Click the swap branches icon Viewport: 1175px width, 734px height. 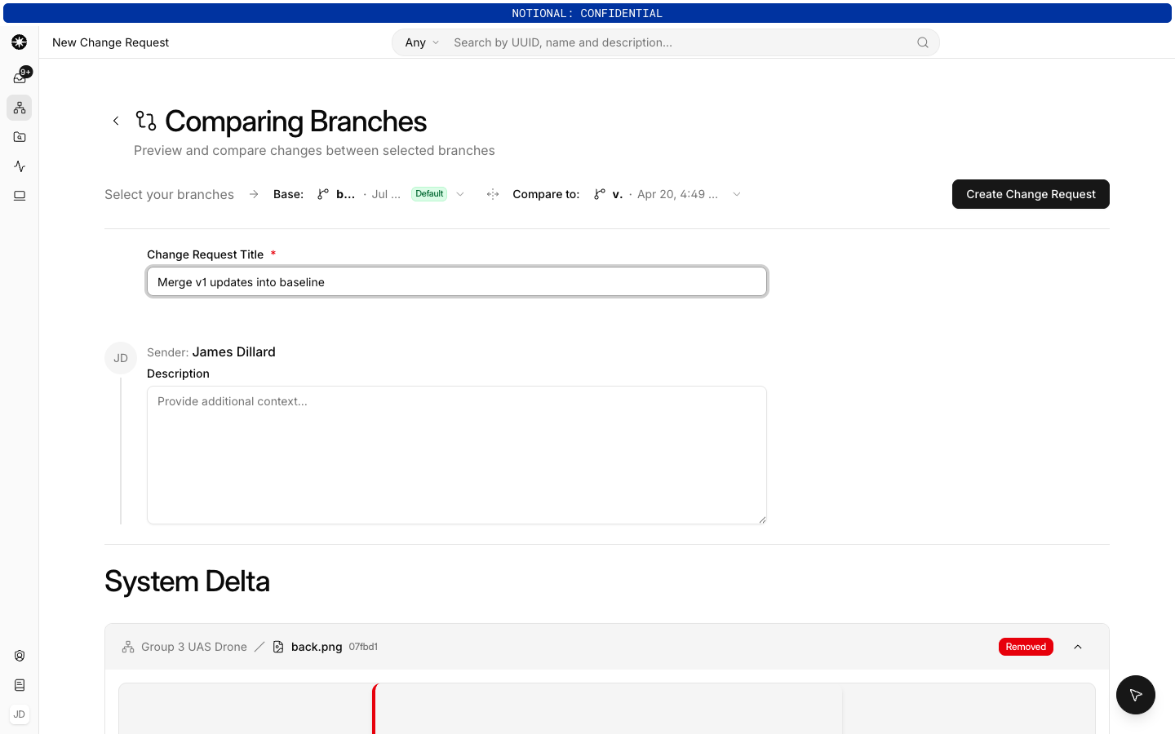493,194
